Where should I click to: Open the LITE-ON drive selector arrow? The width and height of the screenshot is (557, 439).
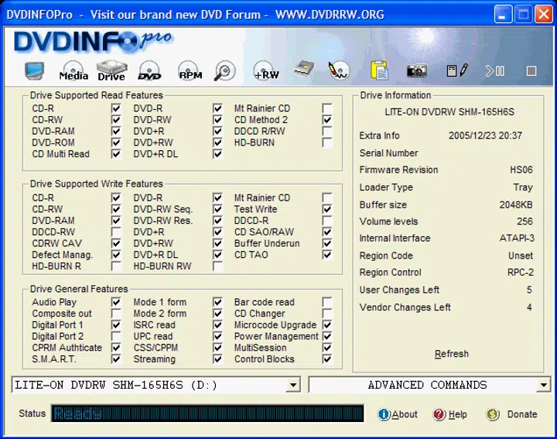tap(293, 385)
